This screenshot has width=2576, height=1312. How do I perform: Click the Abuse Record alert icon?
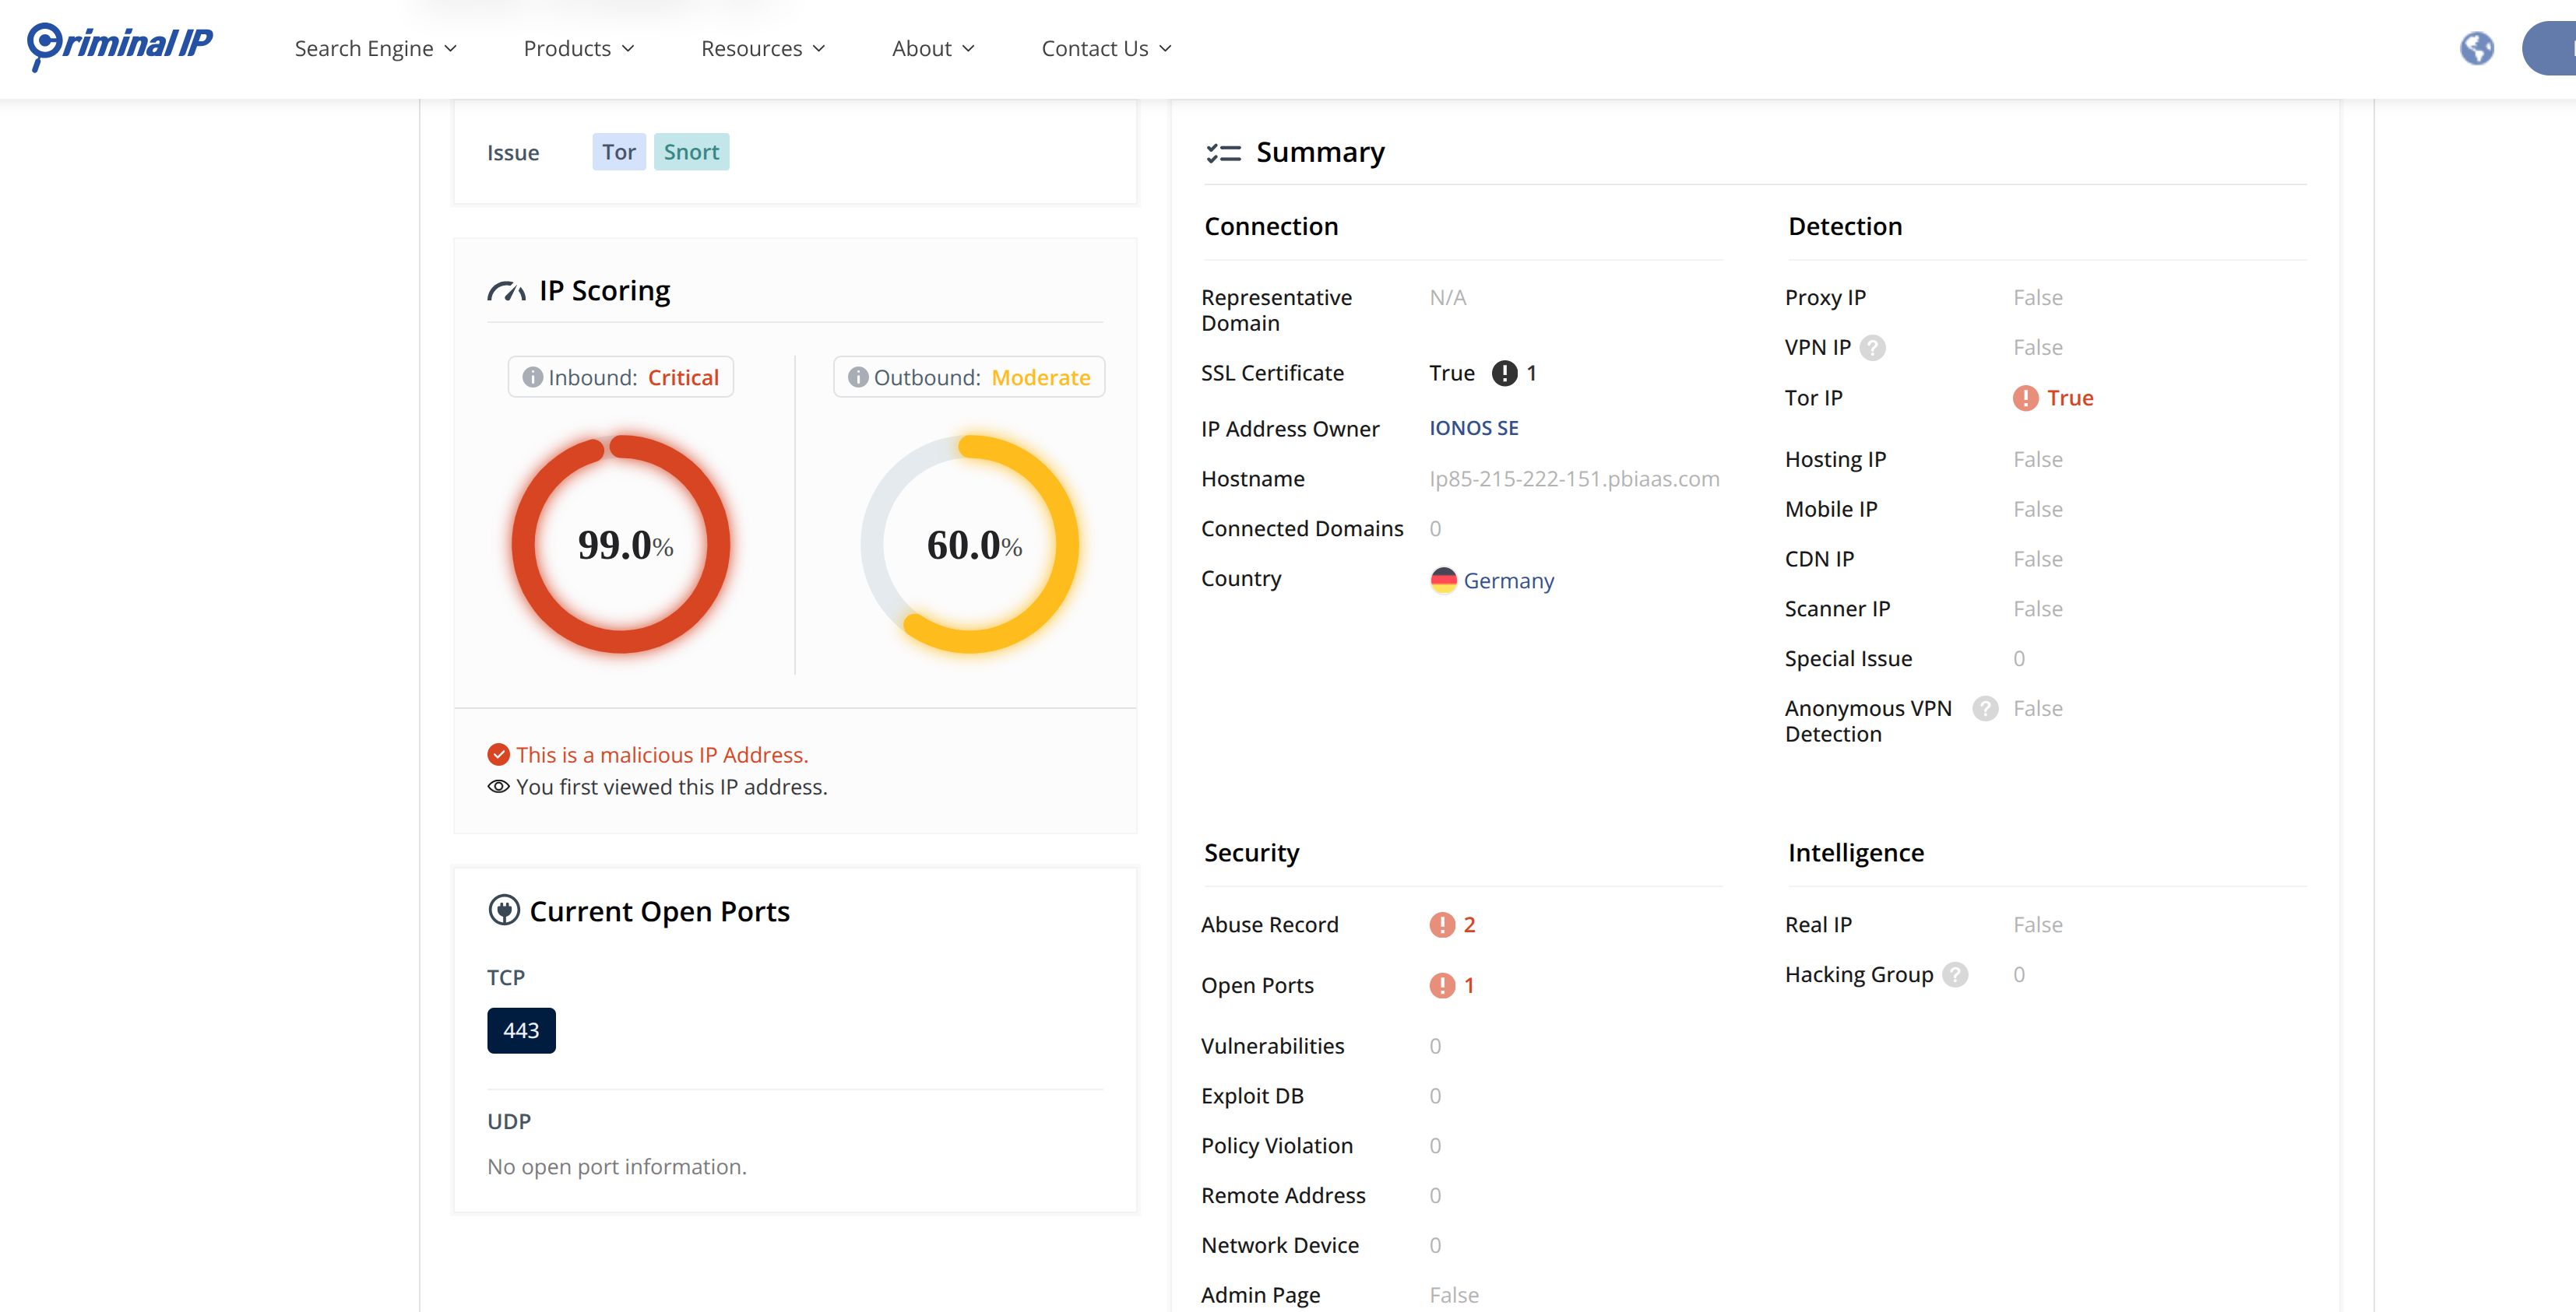click(x=1442, y=925)
